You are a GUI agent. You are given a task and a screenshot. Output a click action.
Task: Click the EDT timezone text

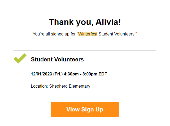103,74
